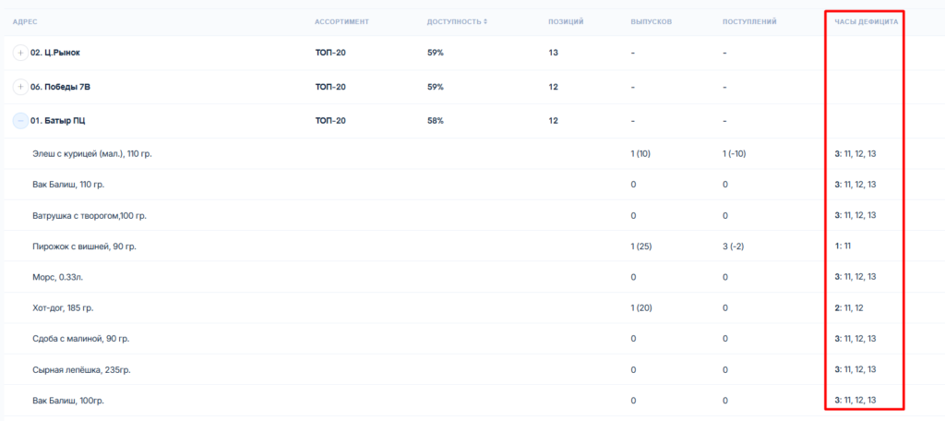Image resolution: width=945 pixels, height=421 pixels.
Task: Click the Хот-дог, 185 гр. row
Action: click(x=63, y=307)
